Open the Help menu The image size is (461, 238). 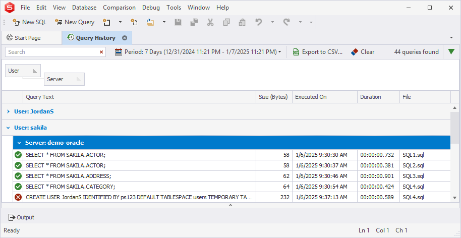point(222,8)
